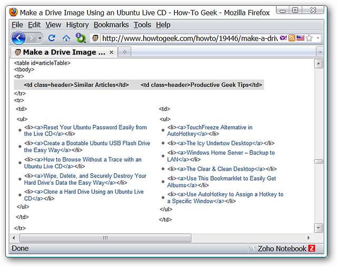Open the History menu

[77, 25]
